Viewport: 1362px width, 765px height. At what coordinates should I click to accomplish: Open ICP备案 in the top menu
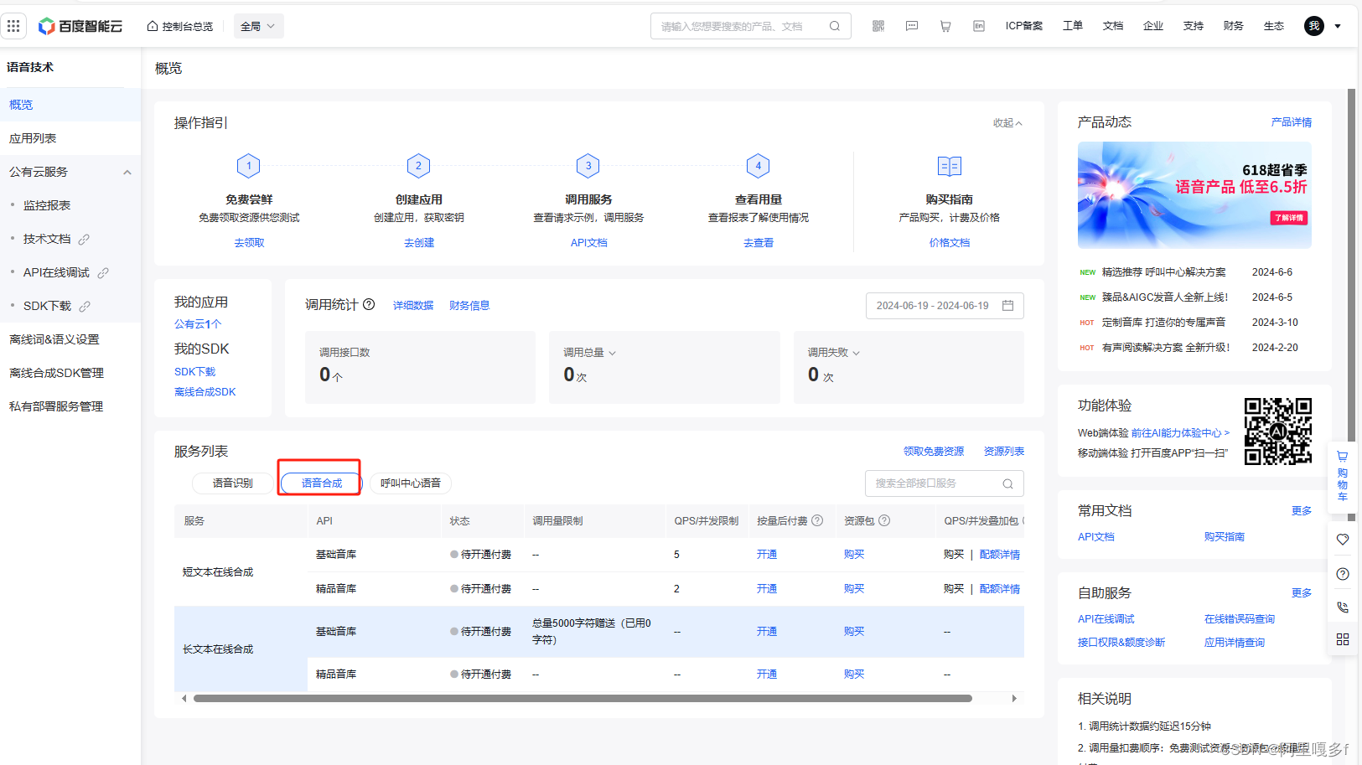(x=1024, y=26)
